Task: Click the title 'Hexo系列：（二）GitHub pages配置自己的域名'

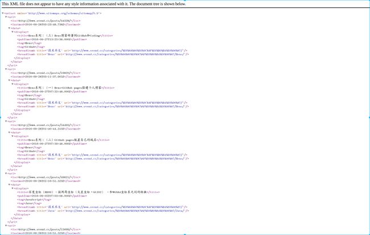Action: (63, 140)
